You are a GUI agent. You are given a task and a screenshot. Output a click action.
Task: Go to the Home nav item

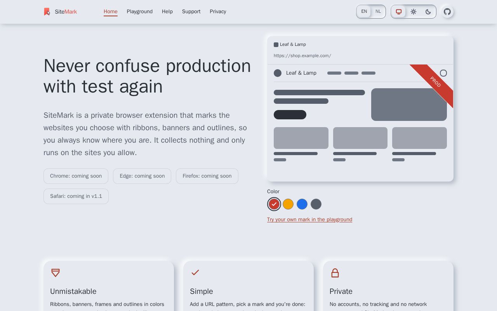(111, 12)
